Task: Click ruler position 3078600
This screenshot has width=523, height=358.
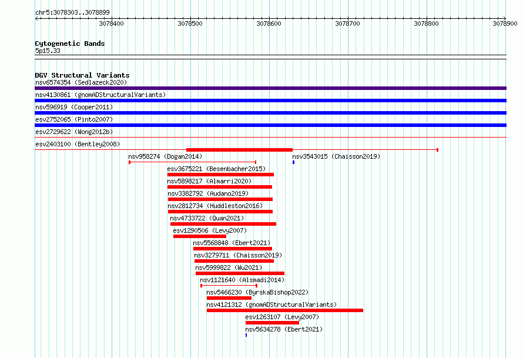Action: click(x=269, y=24)
